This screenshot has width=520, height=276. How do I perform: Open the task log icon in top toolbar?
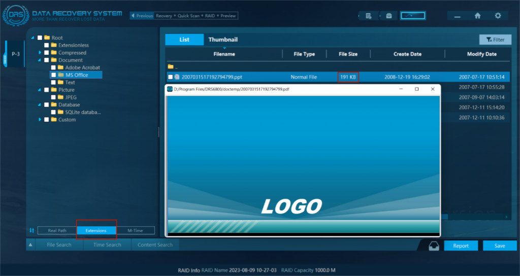(x=369, y=16)
